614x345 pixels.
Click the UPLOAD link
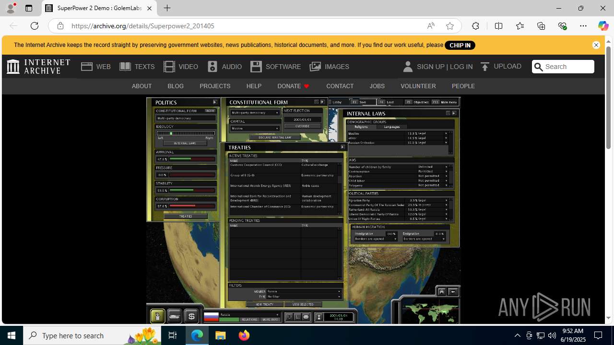[x=501, y=67]
